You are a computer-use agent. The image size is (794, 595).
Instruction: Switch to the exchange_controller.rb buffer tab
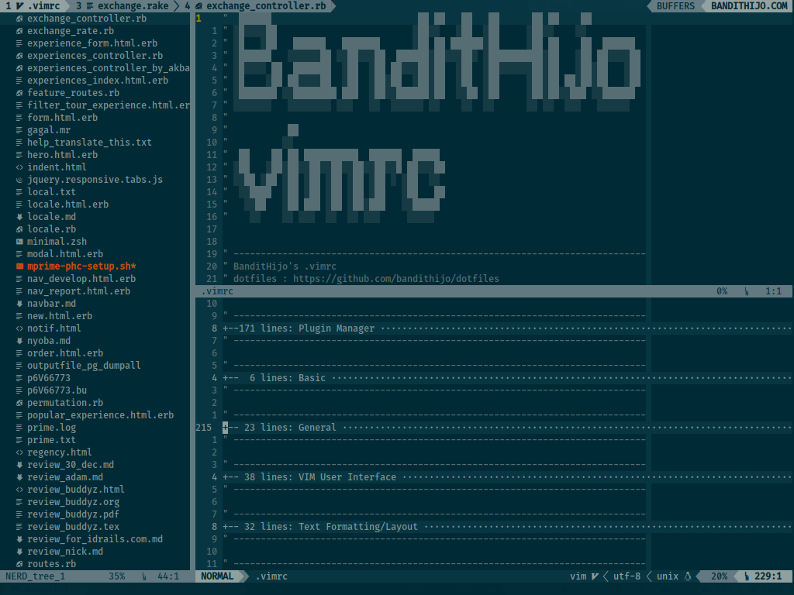[260, 6]
